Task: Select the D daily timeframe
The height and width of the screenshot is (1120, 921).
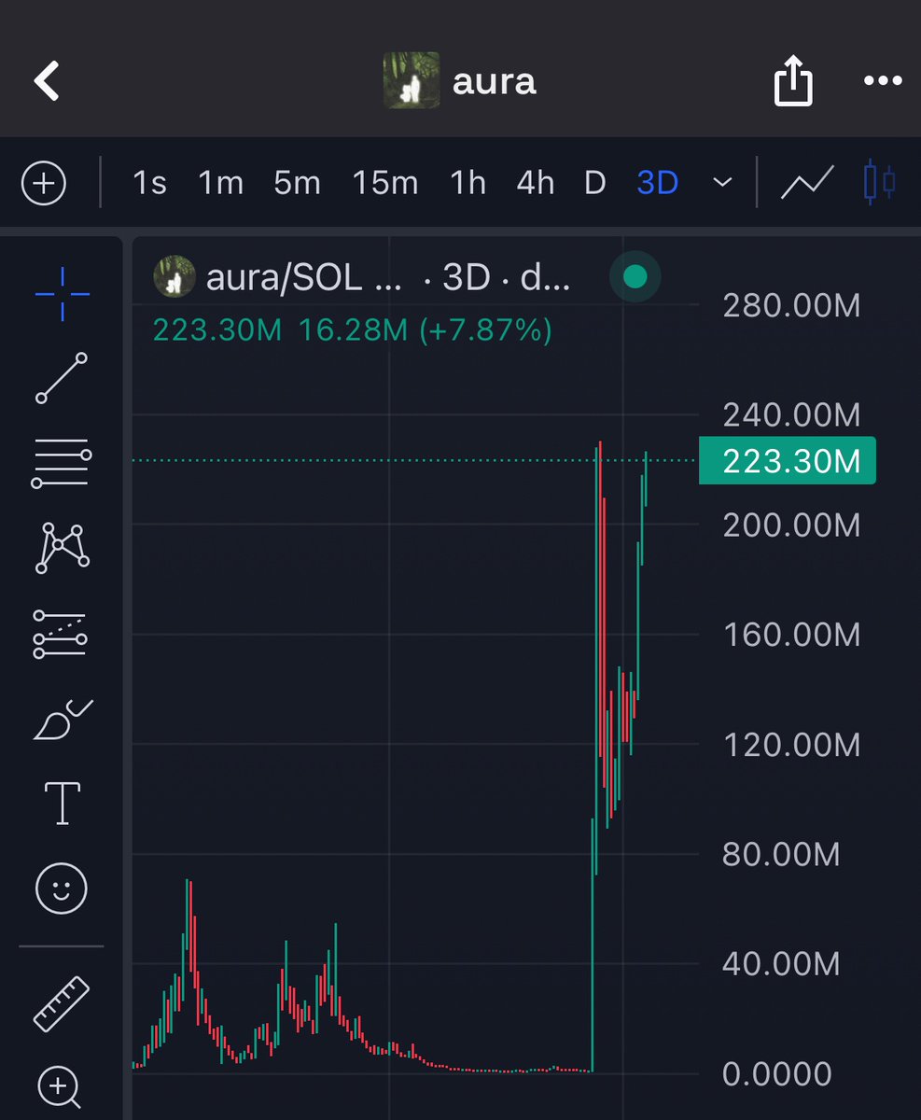Action: click(x=594, y=183)
